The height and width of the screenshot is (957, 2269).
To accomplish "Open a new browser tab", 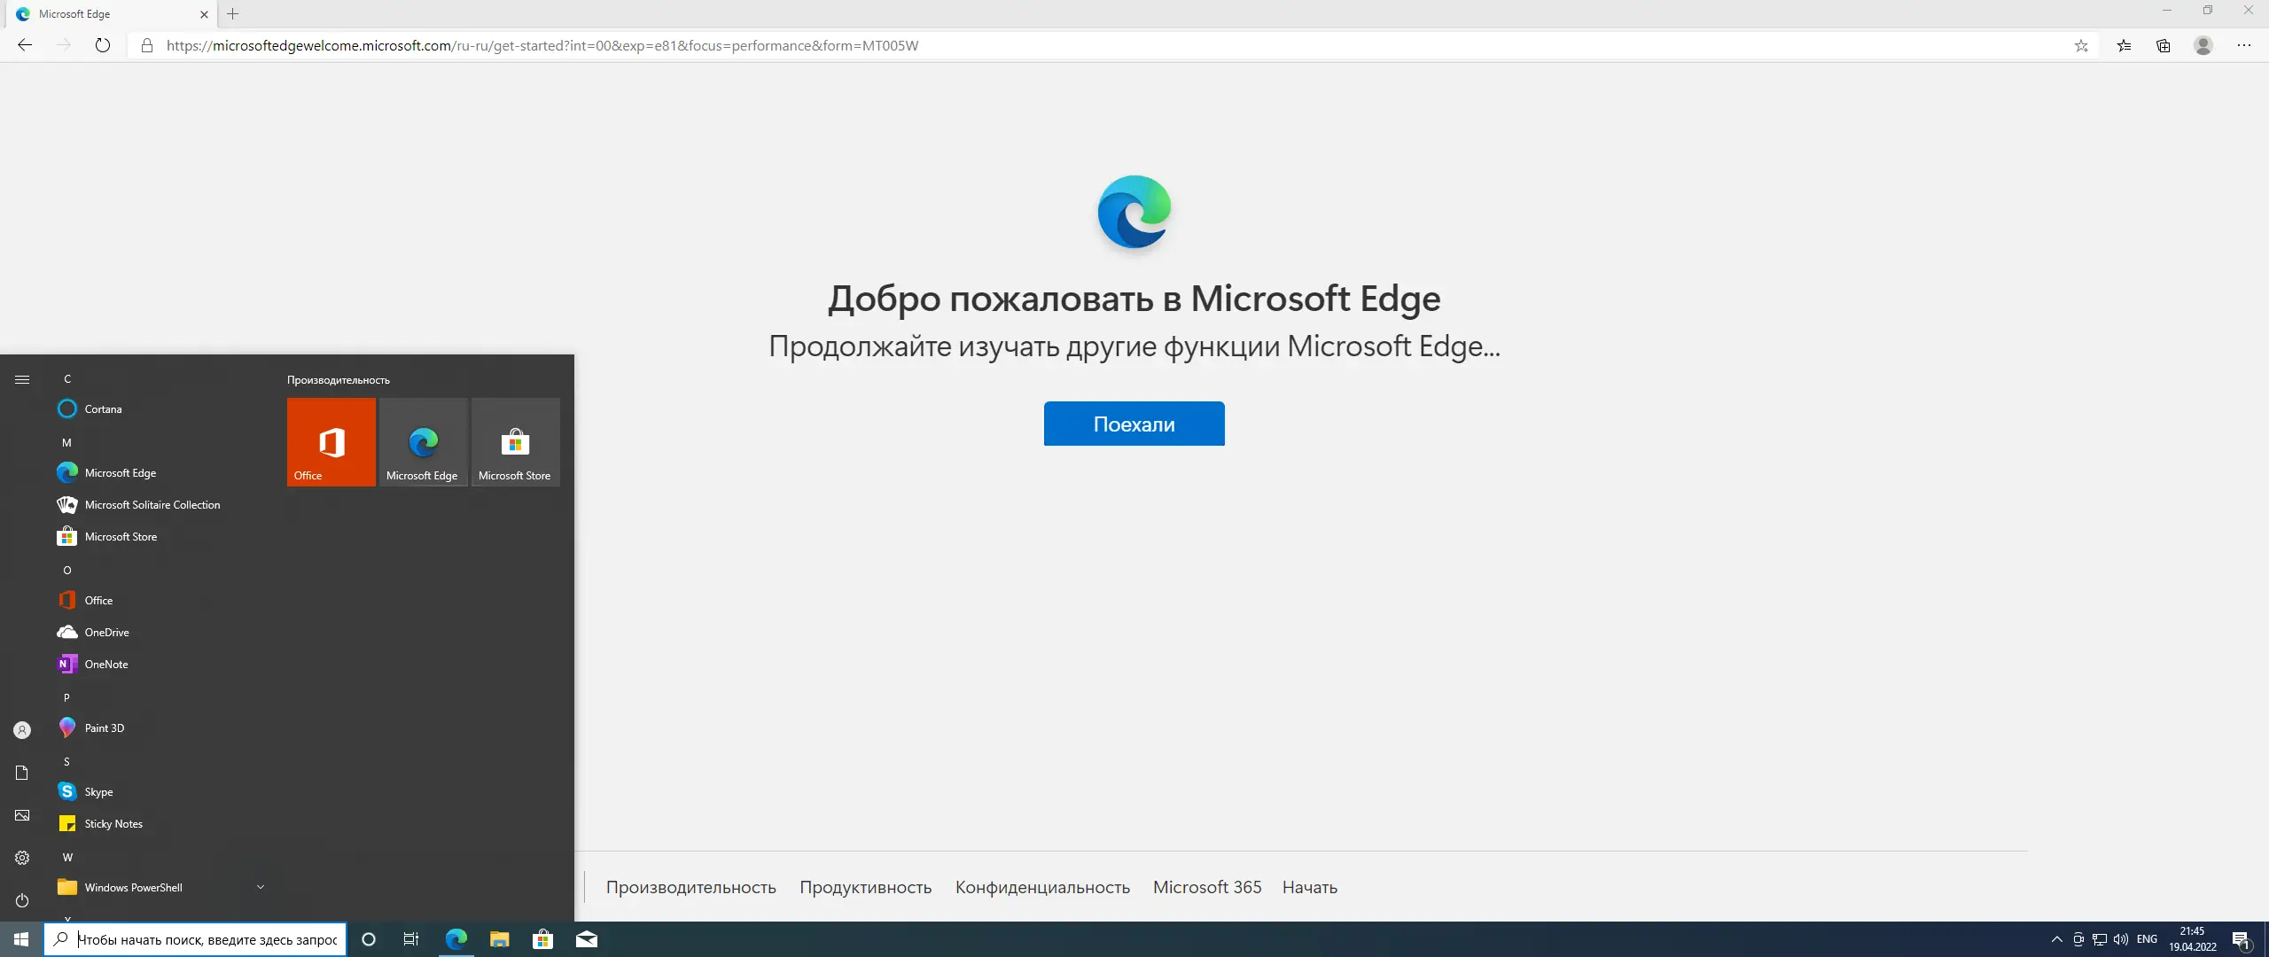I will point(233,14).
